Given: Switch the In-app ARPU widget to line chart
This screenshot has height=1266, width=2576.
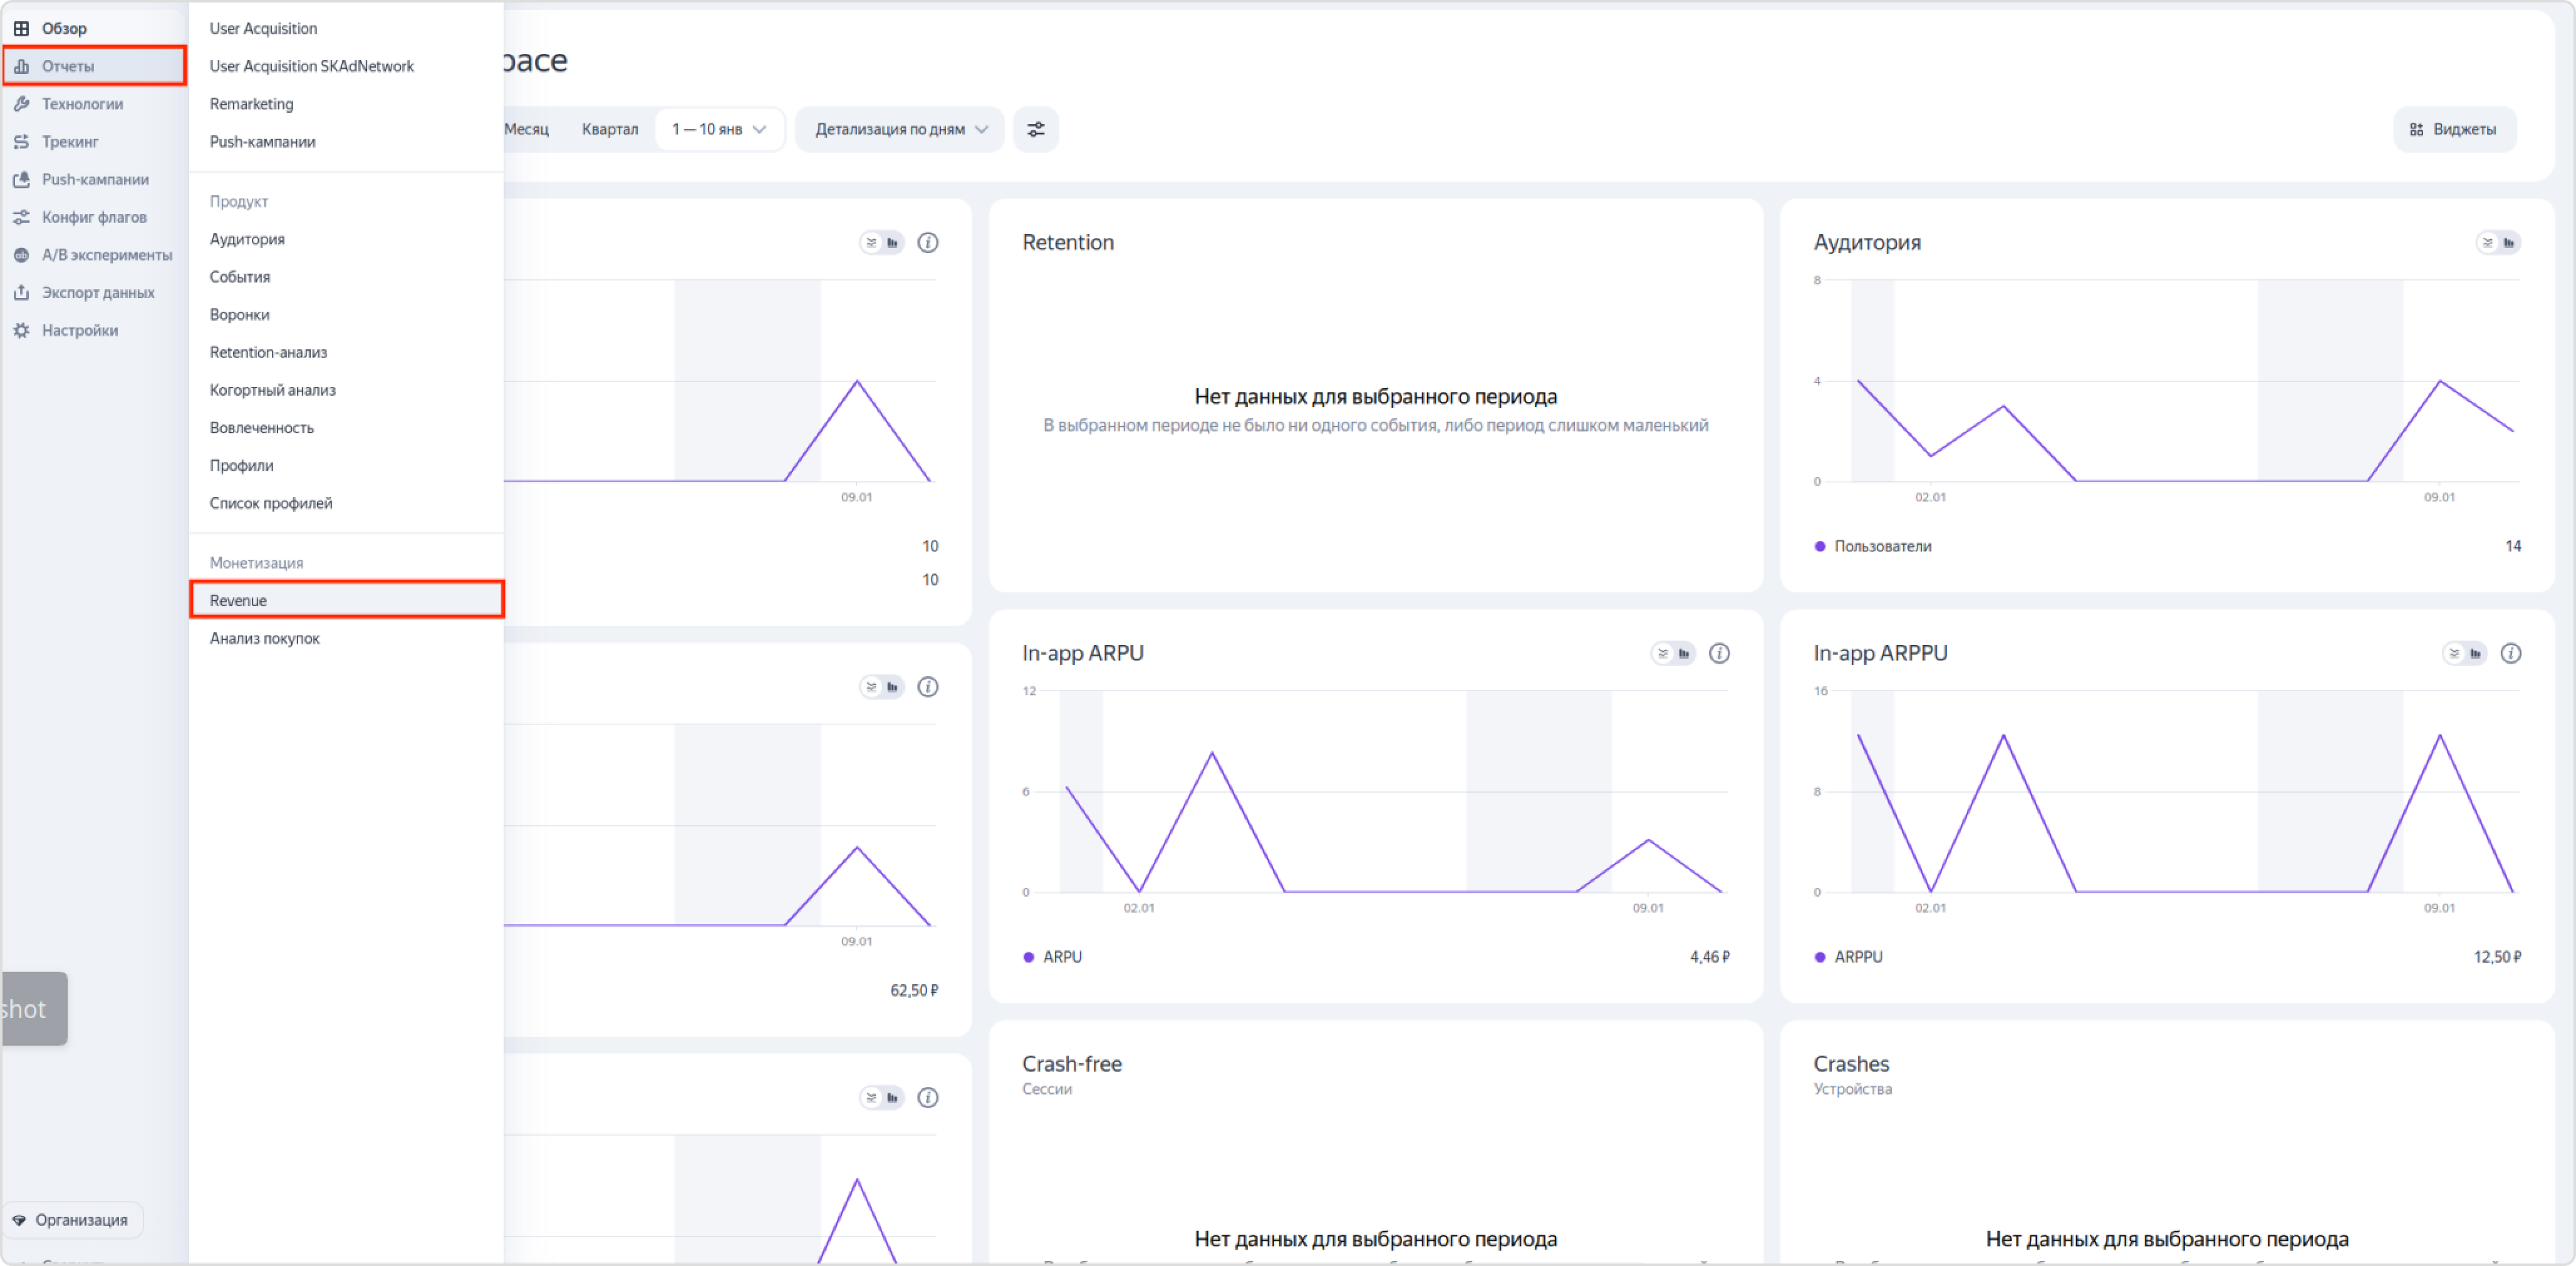Looking at the screenshot, I should [x=1663, y=654].
